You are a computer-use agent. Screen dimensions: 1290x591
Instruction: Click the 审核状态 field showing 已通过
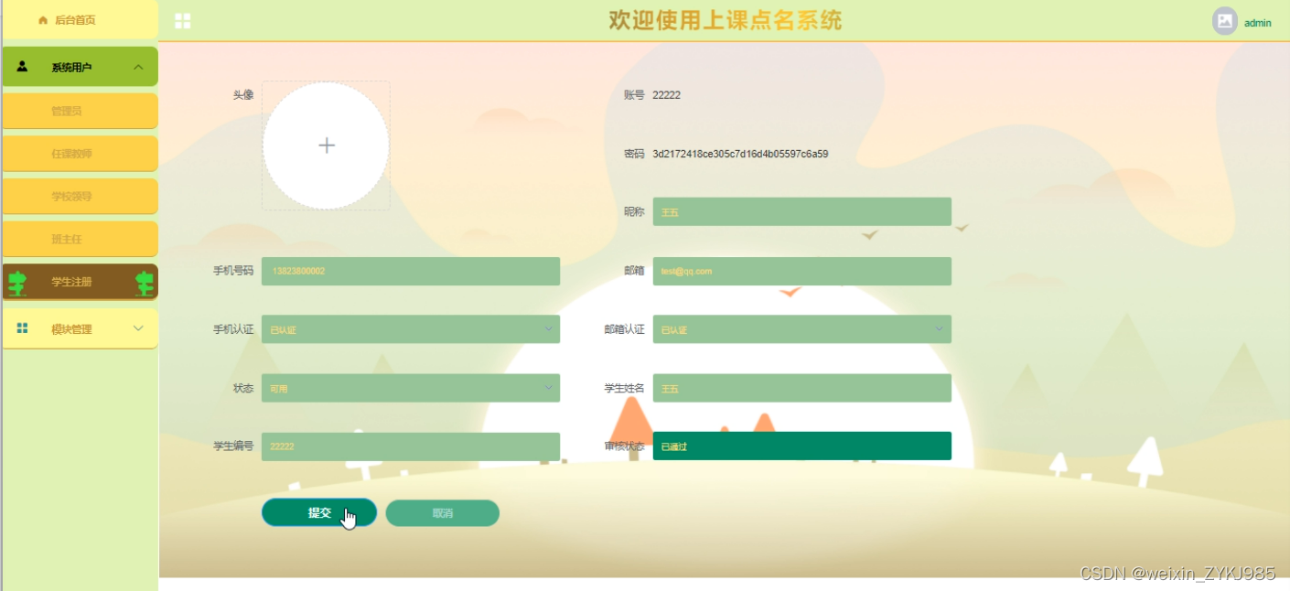click(802, 446)
